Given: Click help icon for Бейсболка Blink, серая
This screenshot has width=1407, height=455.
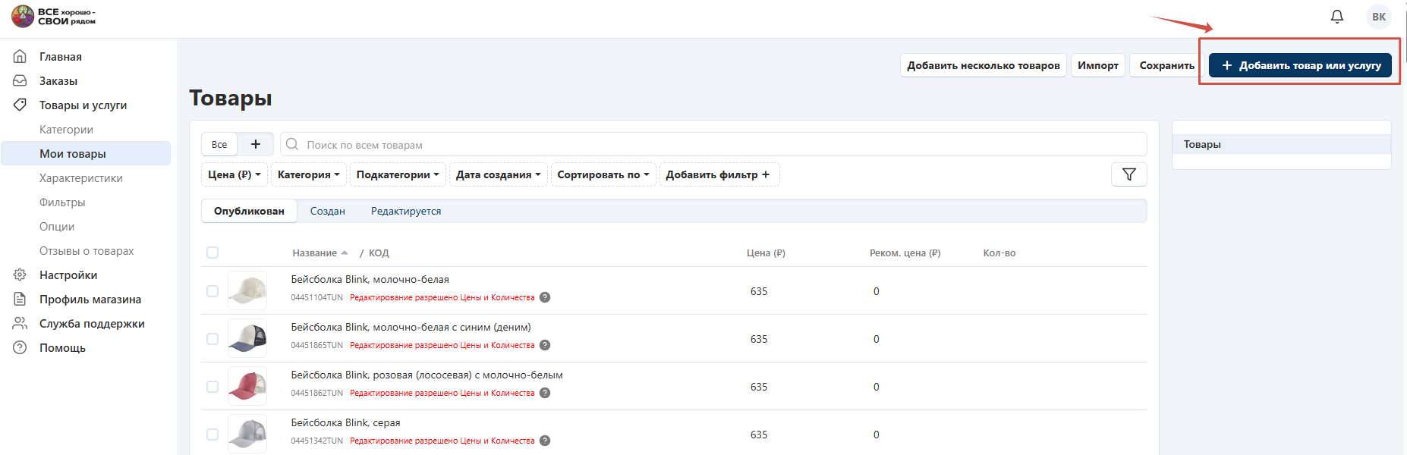Looking at the screenshot, I should (x=545, y=441).
